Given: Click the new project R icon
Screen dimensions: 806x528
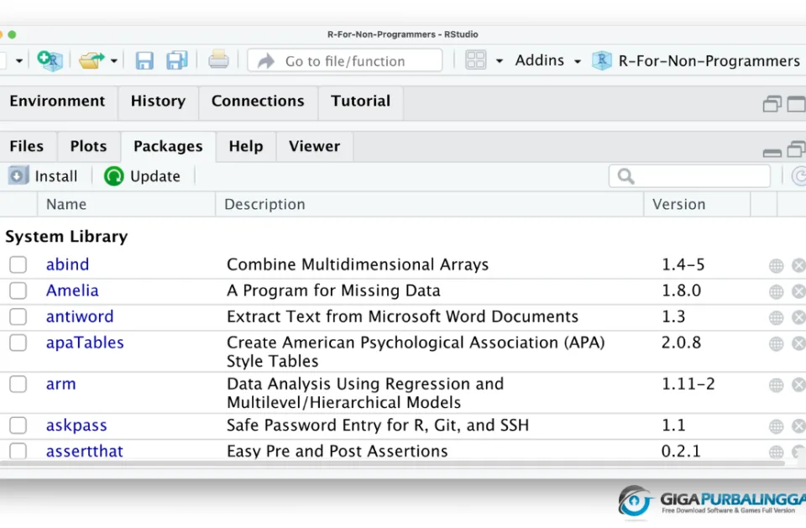Looking at the screenshot, I should (50, 60).
